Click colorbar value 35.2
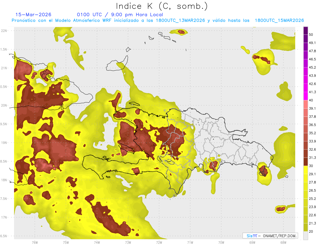This screenshot has height=246, width=318. coord(312,133)
